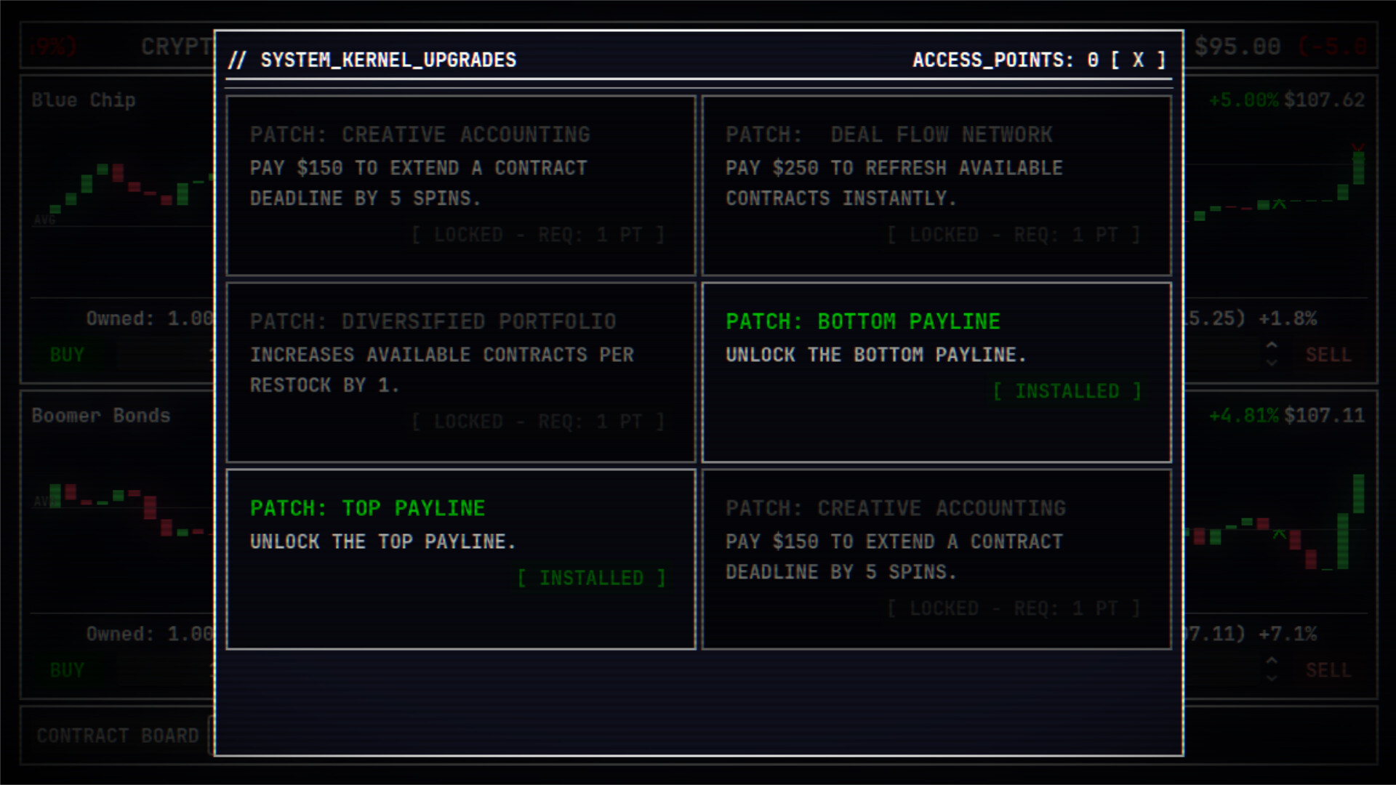The image size is (1396, 785).
Task: Click the Bottom Payline patch card
Action: (x=936, y=372)
